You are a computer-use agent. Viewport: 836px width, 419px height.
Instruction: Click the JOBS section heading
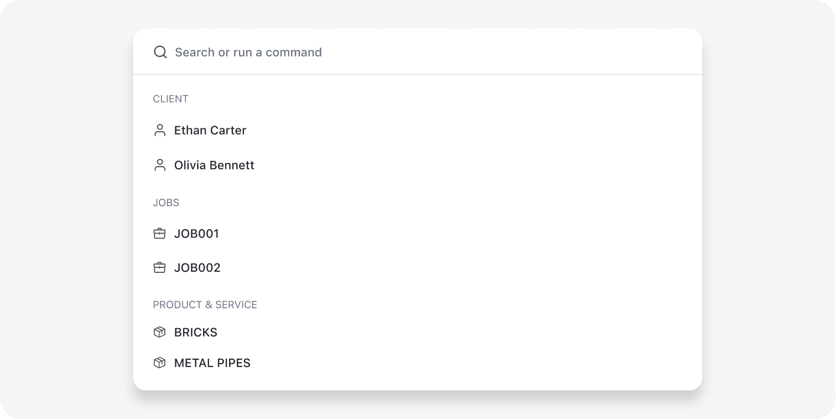(166, 203)
